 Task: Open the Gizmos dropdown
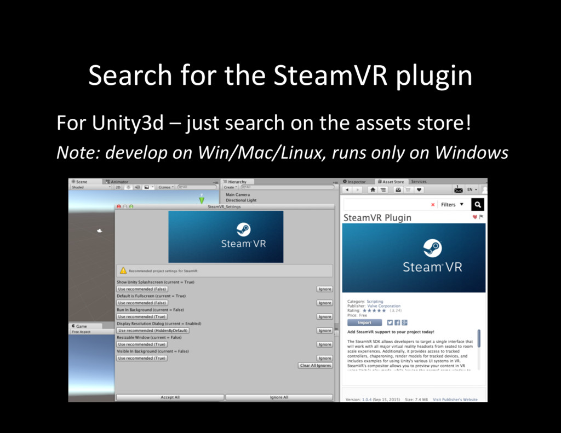pos(166,187)
